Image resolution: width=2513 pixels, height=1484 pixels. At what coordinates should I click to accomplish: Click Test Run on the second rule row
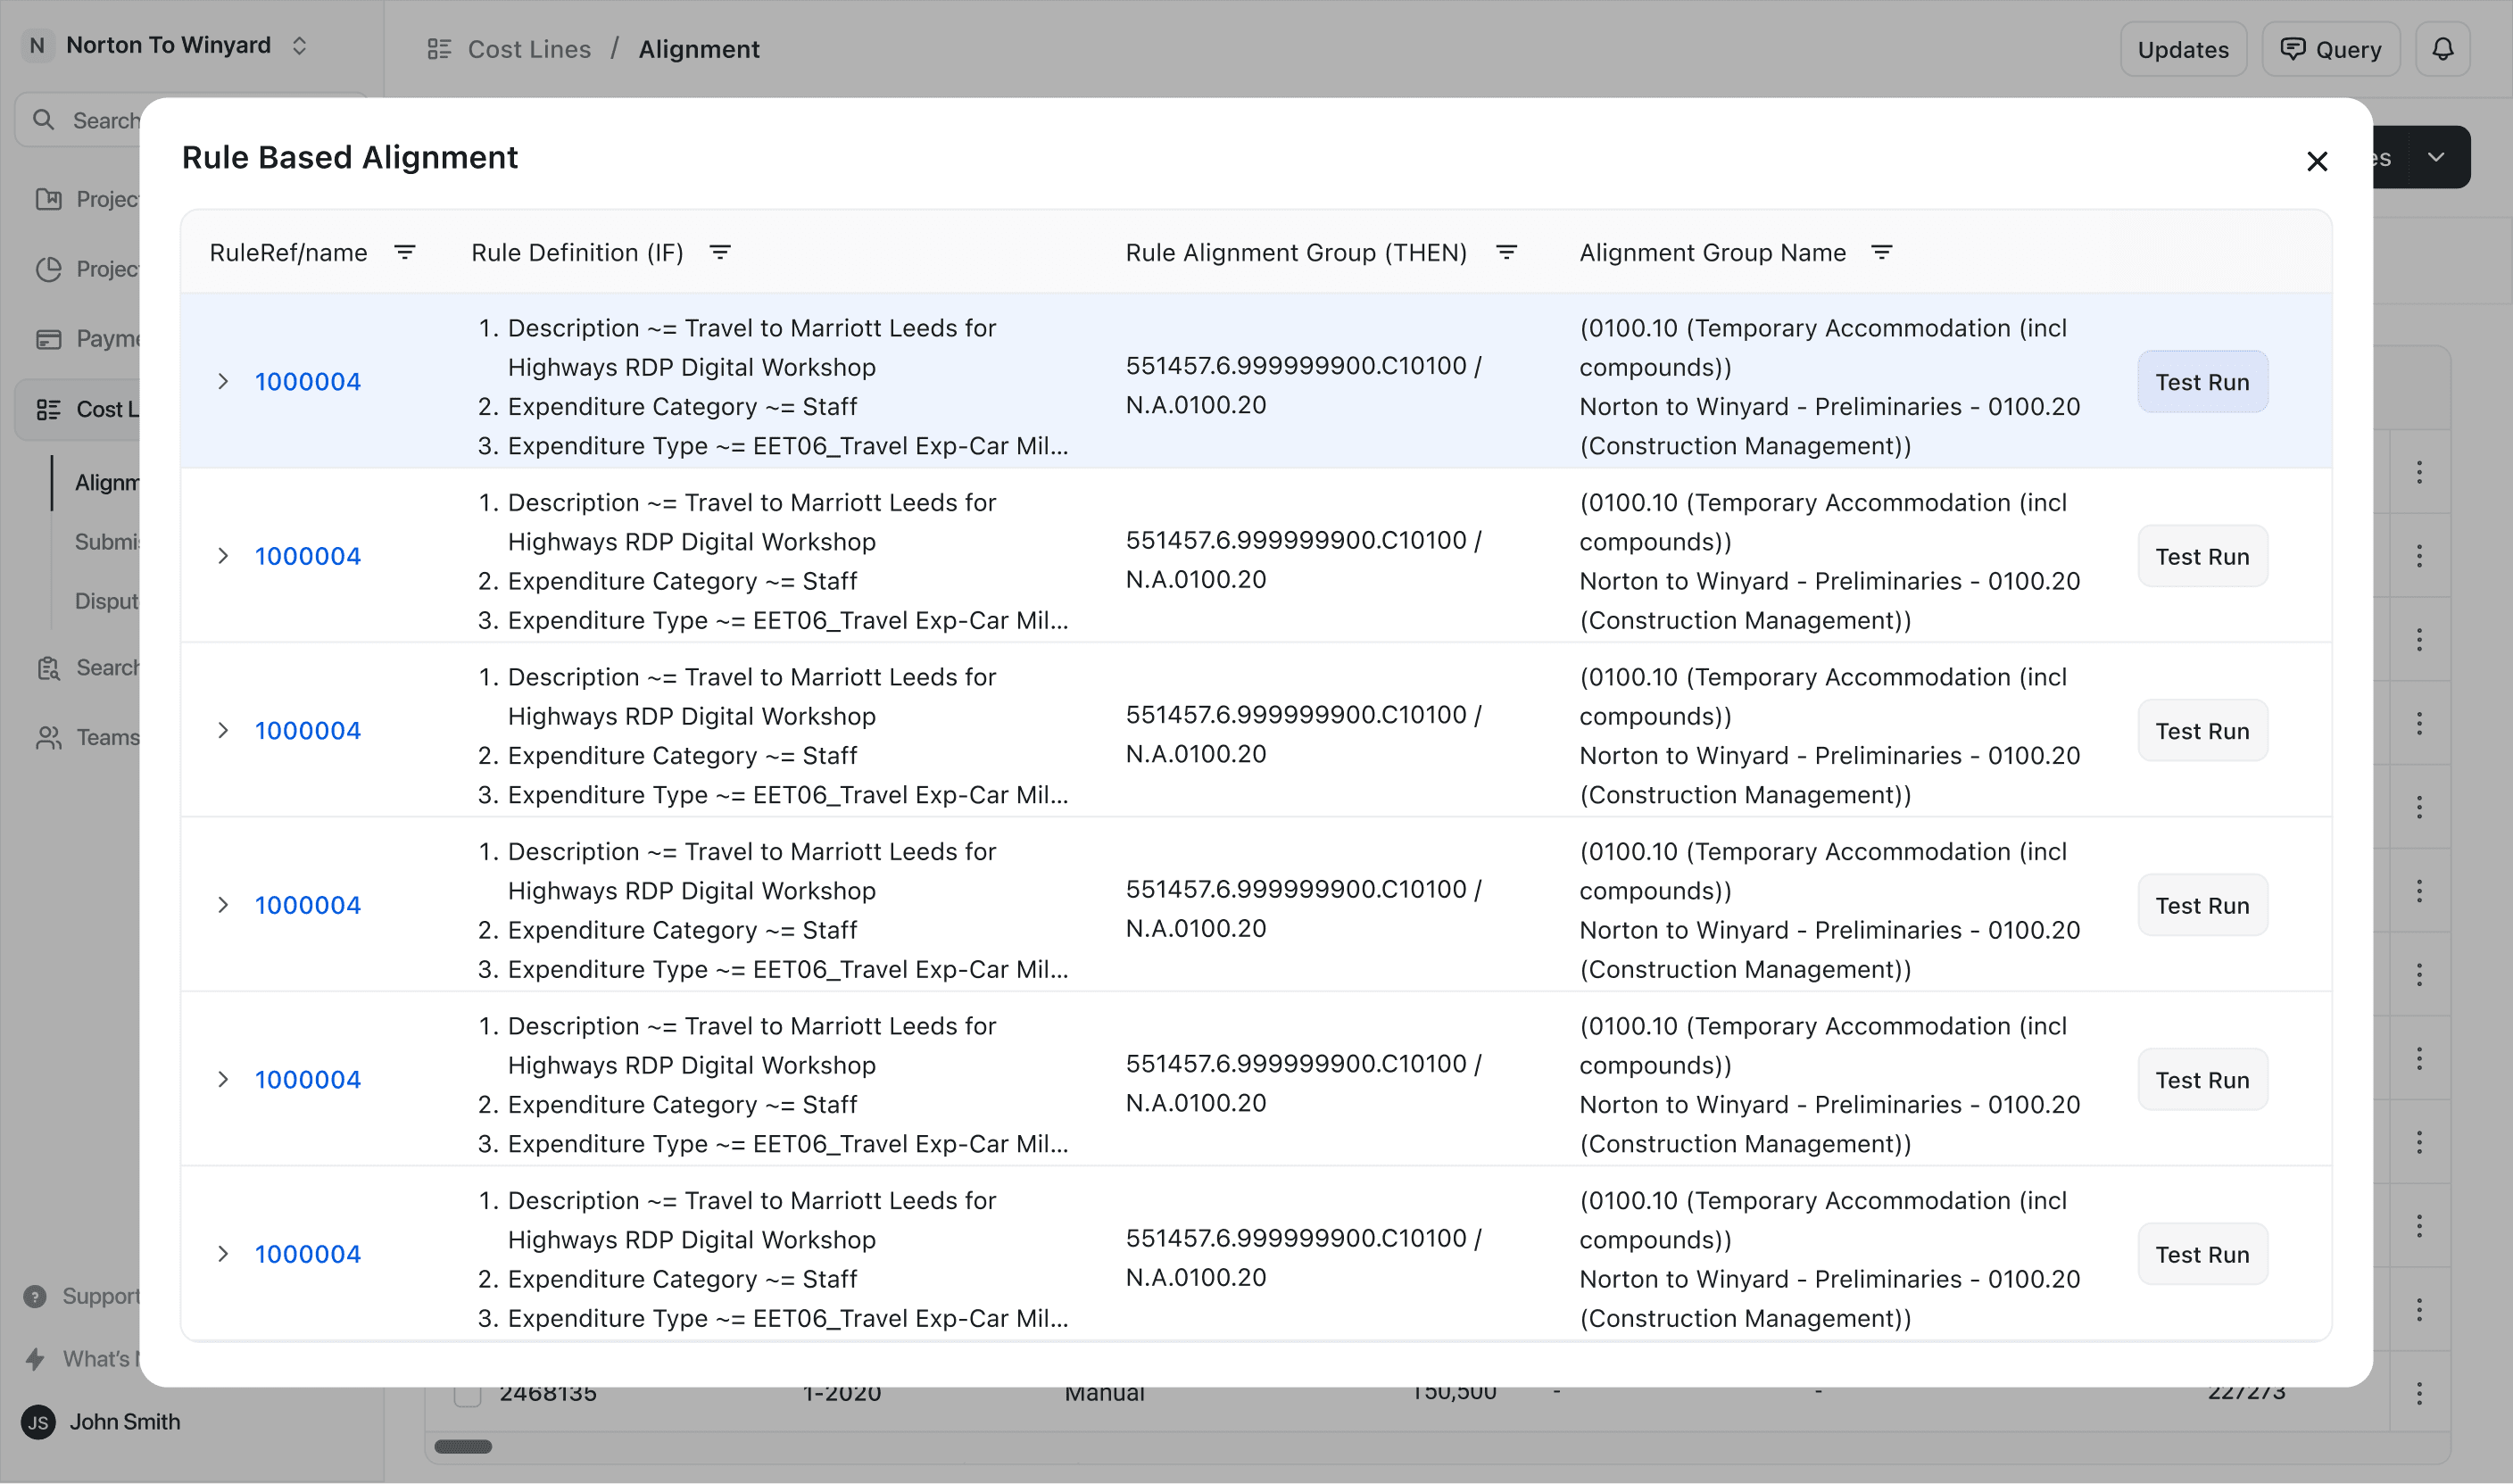(2202, 556)
